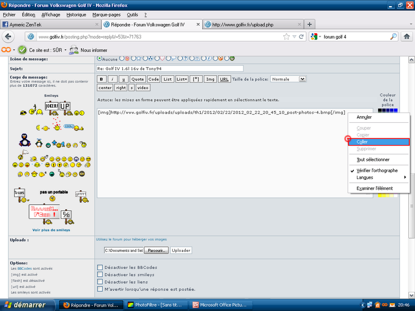
Task: Open the infinity toolbar icon's dropdown arrow
Action: [x=14, y=50]
